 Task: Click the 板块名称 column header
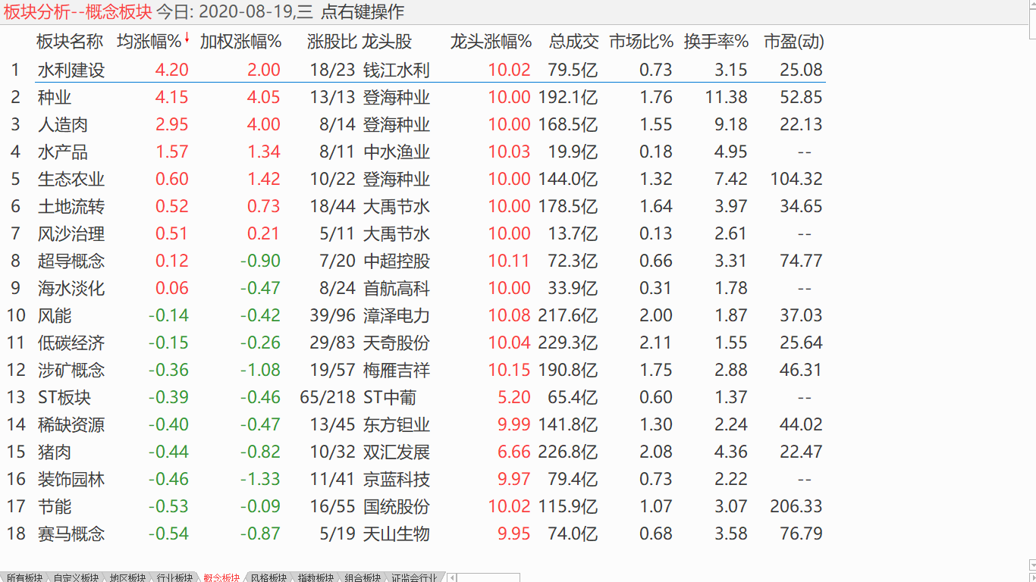(70, 42)
